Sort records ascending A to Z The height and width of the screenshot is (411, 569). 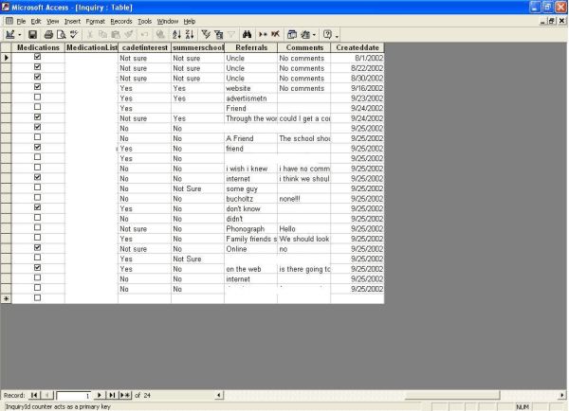(x=176, y=34)
